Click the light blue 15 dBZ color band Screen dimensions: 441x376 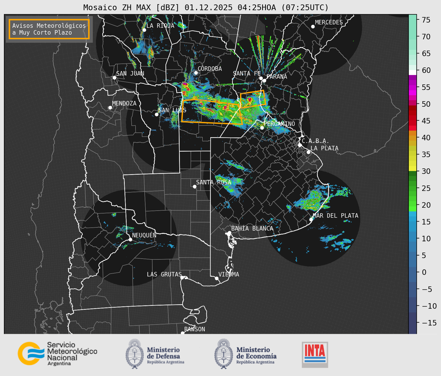point(413,222)
